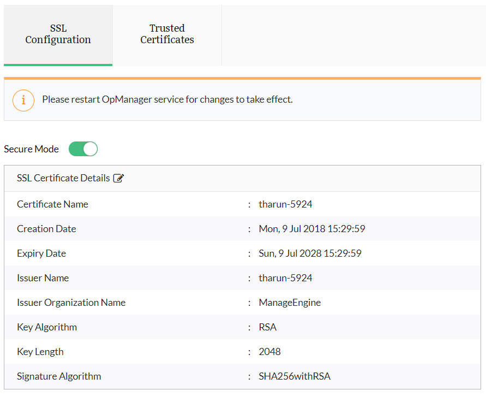Screen dimensions: 486x396
Task: Click the orange info icon in the alert
Action: [x=23, y=100]
